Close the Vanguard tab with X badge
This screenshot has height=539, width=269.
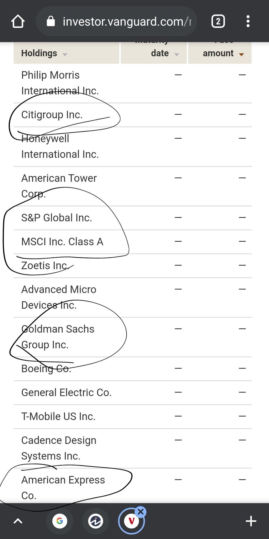click(141, 512)
